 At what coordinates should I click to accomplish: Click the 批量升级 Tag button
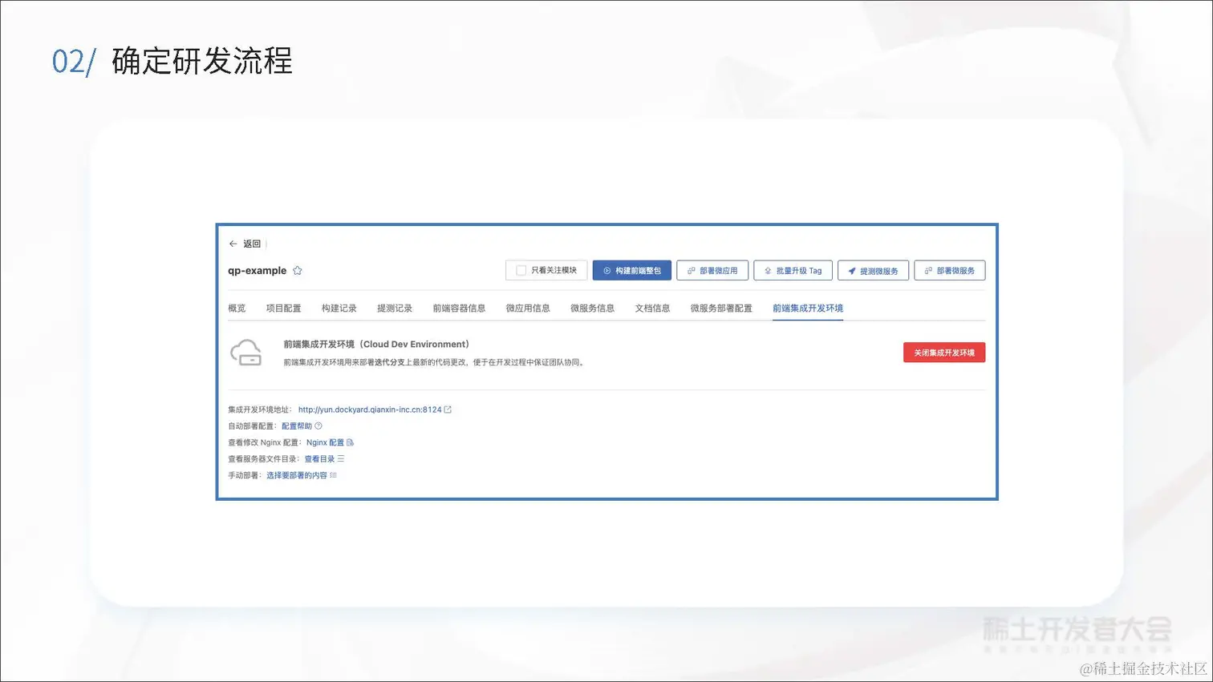pyautogui.click(x=793, y=271)
